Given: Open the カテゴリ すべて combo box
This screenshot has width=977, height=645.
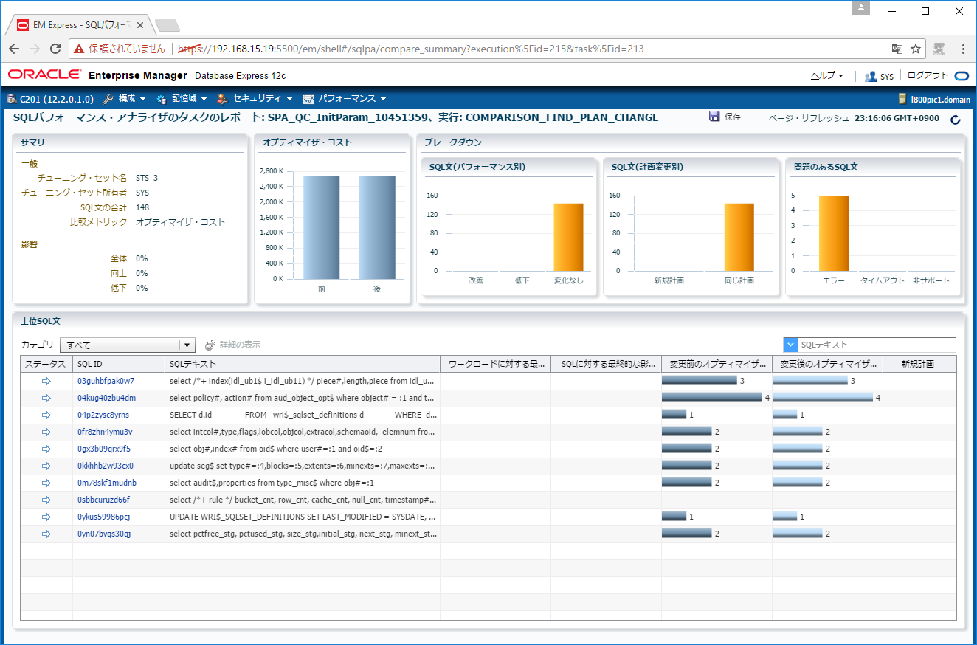Looking at the screenshot, I should 128,345.
